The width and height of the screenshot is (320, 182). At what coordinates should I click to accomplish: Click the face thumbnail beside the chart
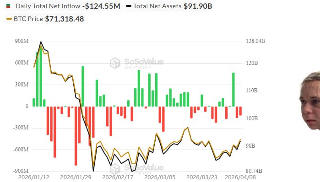point(309,101)
